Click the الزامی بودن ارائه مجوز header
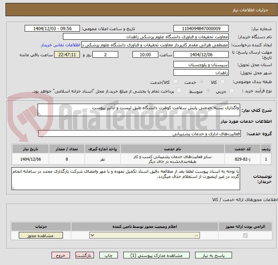Viewport: 278px width, 265px height. [245, 226]
